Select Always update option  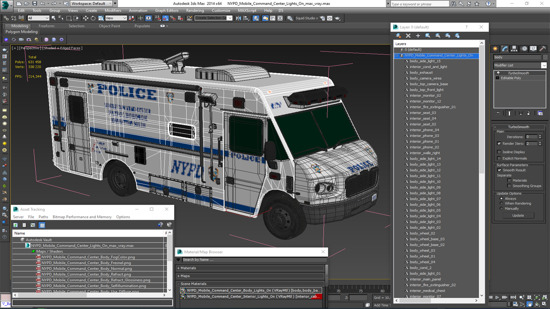(x=501, y=198)
